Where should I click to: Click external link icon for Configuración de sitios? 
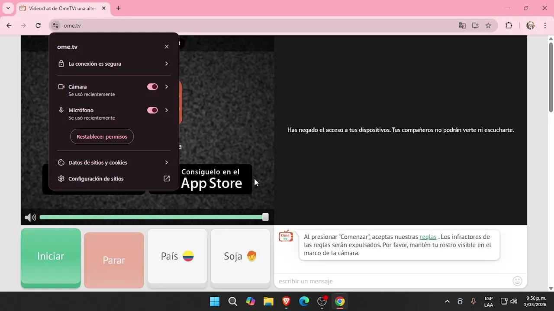(x=167, y=179)
